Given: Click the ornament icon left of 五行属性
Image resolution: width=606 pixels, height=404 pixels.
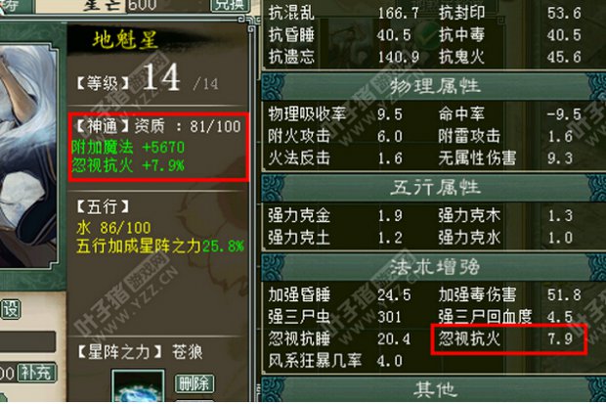Looking at the screenshot, I should click(x=274, y=188).
